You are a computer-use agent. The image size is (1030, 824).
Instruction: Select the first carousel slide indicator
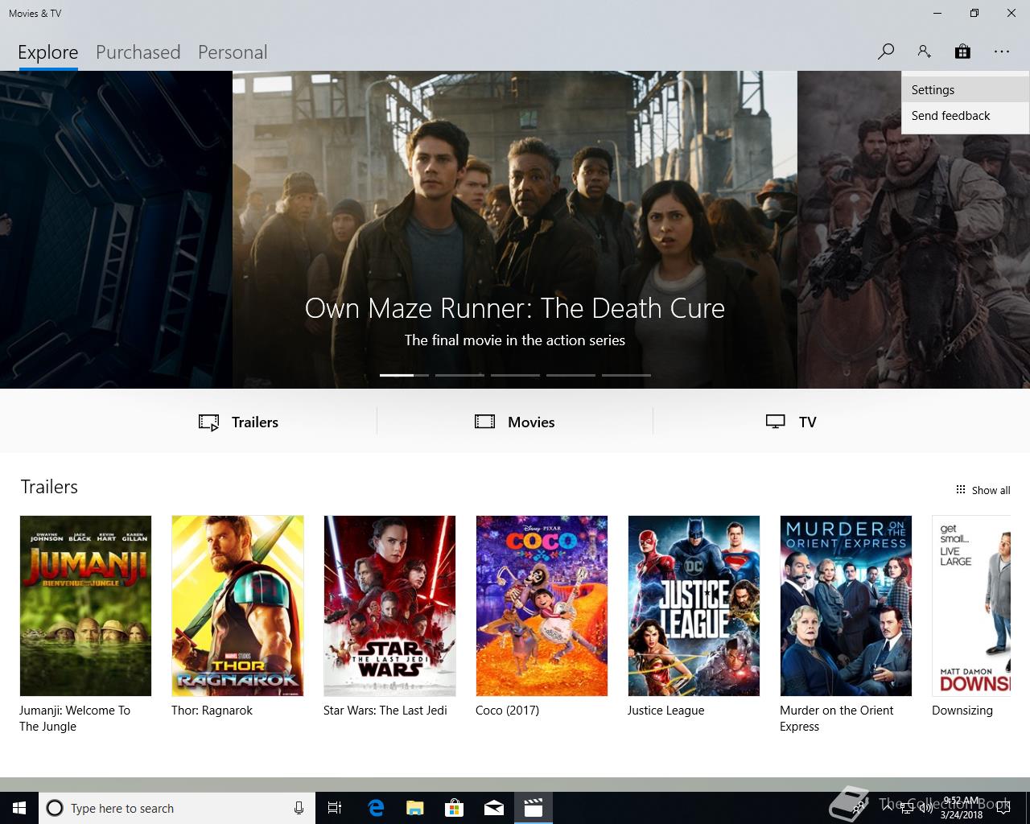point(404,375)
